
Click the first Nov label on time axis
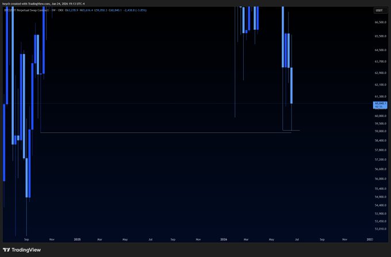52,240
